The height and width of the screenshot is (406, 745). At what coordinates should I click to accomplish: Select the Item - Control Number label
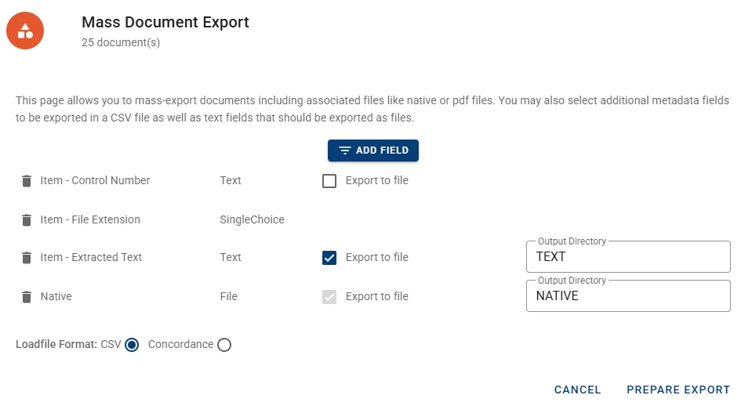95,180
